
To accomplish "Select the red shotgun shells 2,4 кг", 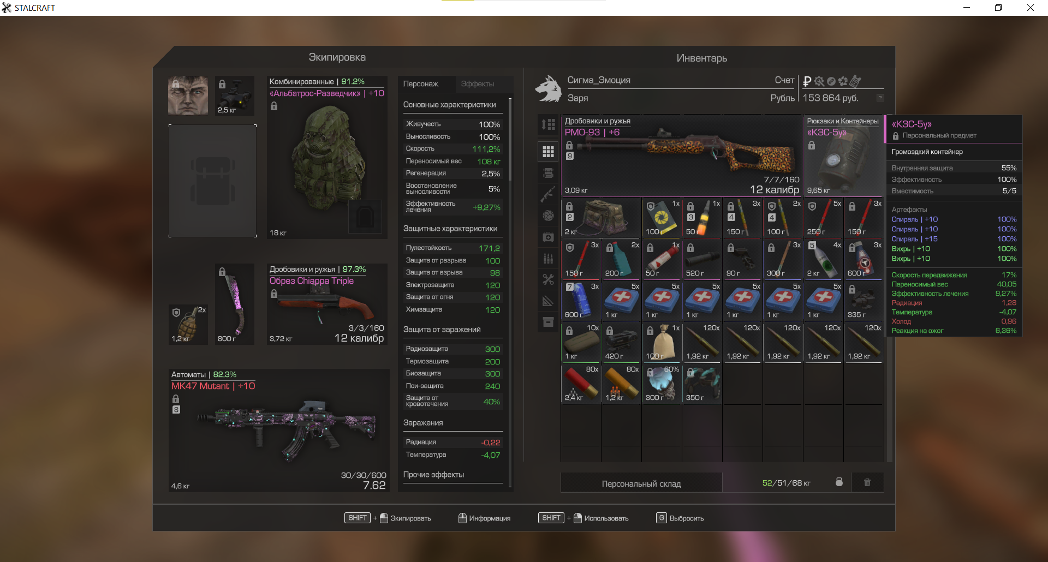I will pos(581,384).
